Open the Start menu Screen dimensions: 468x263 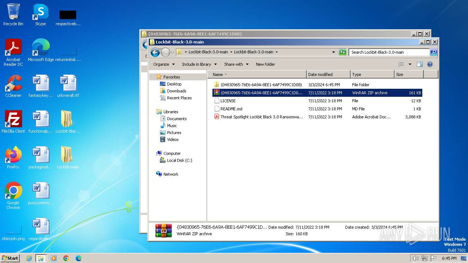coord(10,258)
